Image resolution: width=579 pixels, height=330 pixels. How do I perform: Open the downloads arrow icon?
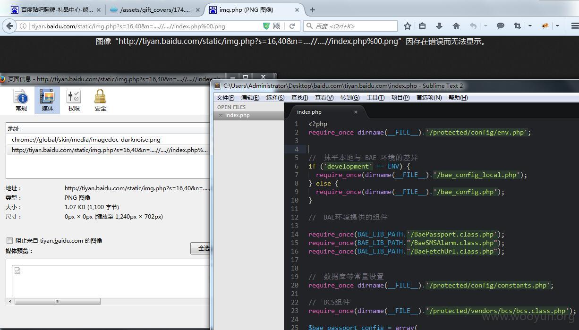click(439, 26)
